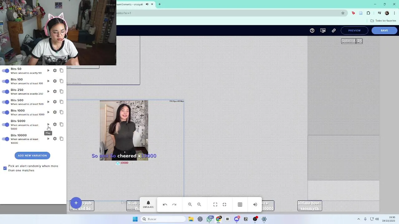Click the collapse view arrows icon
Image resolution: width=399 pixels, height=224 pixels.
pyautogui.click(x=224, y=204)
